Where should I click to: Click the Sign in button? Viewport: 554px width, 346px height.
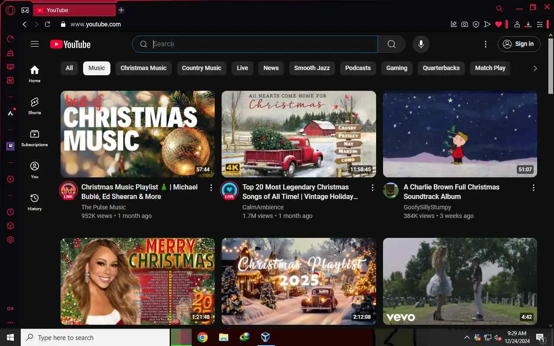519,44
